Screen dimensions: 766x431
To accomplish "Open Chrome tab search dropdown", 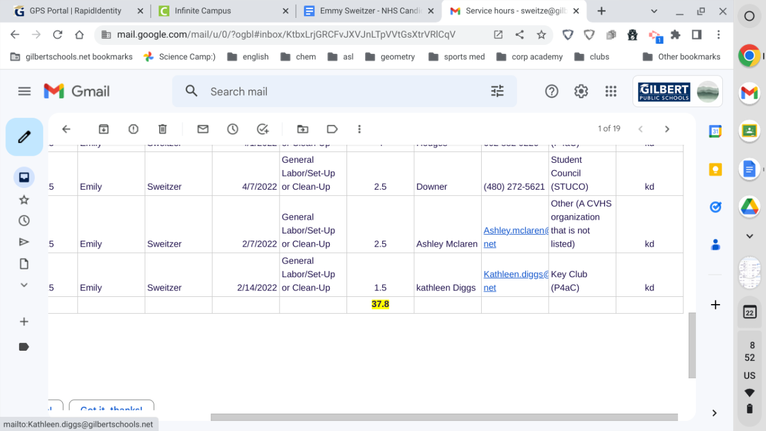I will pyautogui.click(x=654, y=11).
